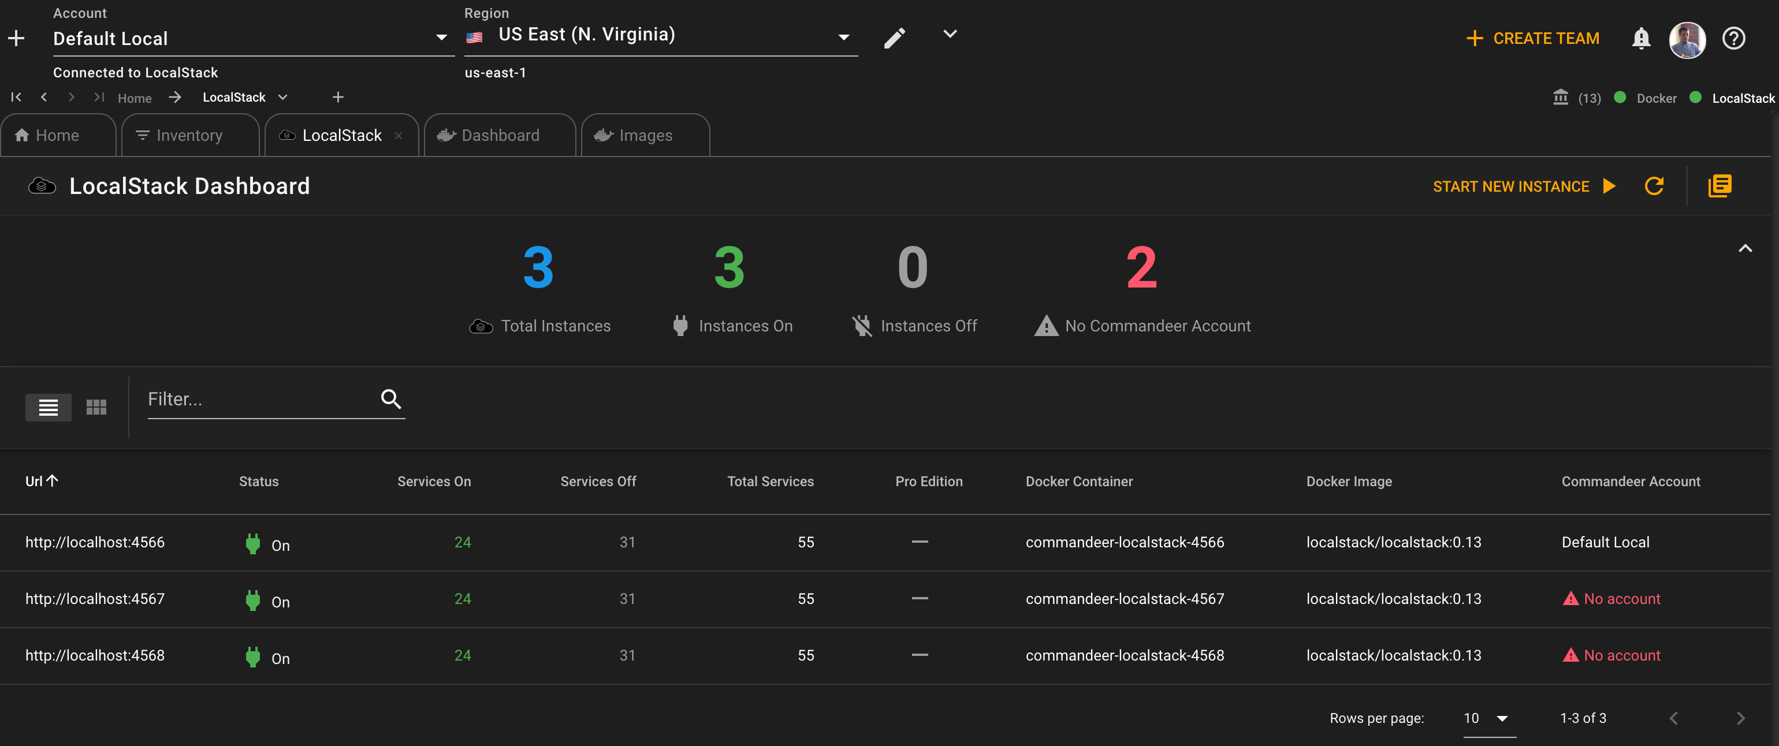The height and width of the screenshot is (746, 1779).
Task: Add a new tab with plus icon
Action: point(338,98)
